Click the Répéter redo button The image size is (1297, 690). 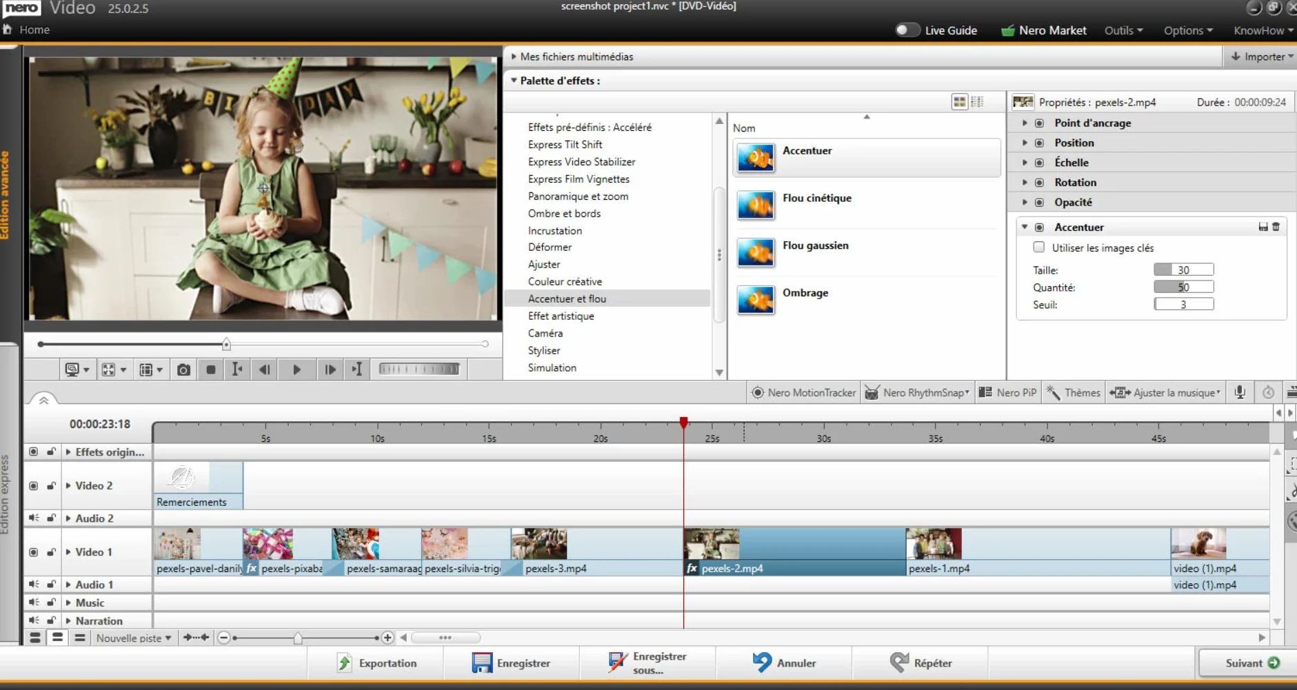[921, 663]
